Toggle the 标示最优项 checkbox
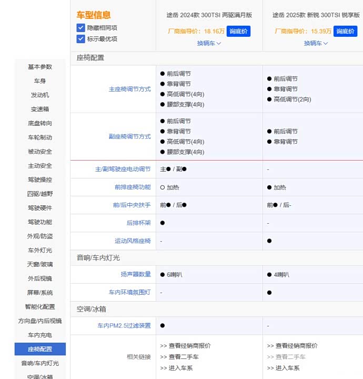The image size is (363, 379). 80,39
